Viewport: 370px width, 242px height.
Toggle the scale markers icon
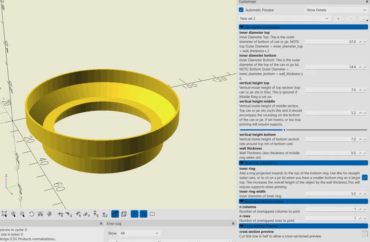pyautogui.click(x=143, y=214)
